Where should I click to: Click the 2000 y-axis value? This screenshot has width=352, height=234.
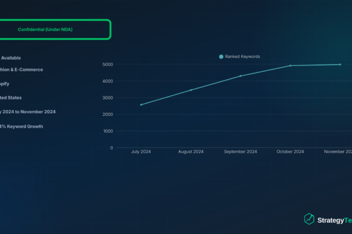click(x=108, y=115)
